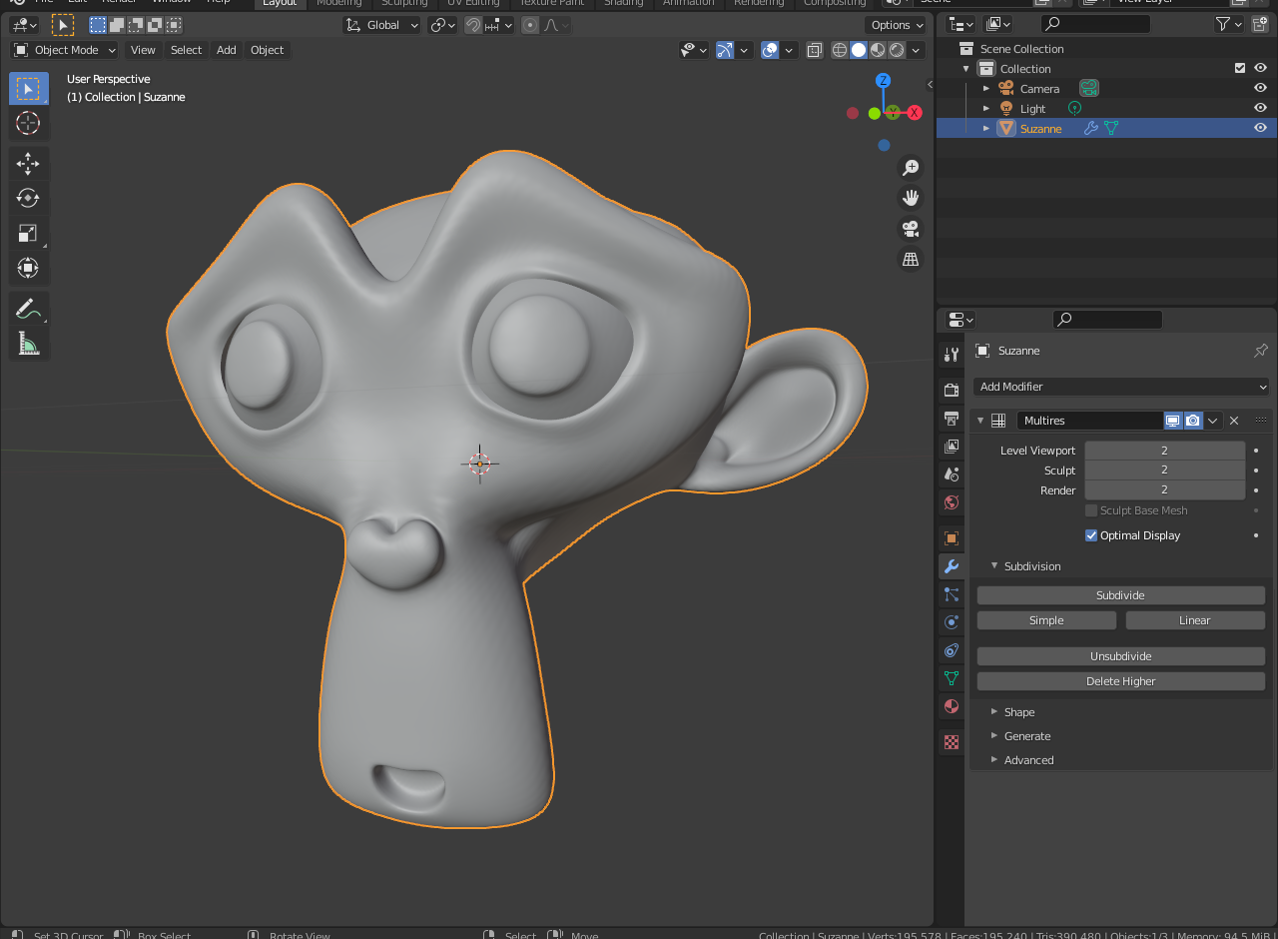Hide Suzanne in the outliner
Image resolution: width=1278 pixels, height=939 pixels.
[x=1260, y=128]
